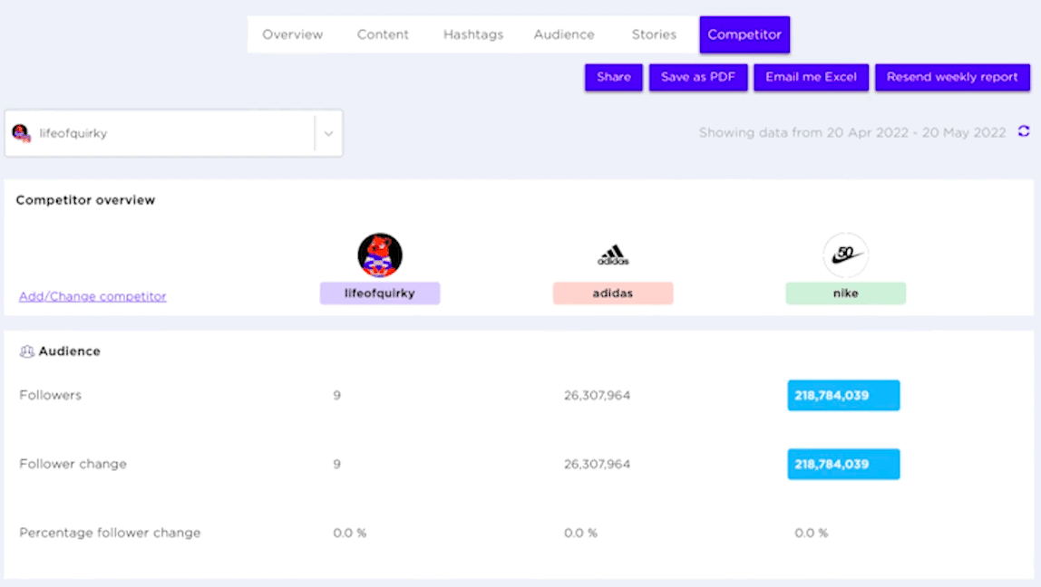
Task: Refresh the report data
Action: tap(1024, 131)
